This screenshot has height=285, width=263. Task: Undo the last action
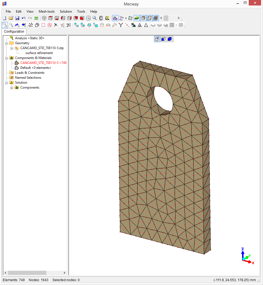point(23,18)
